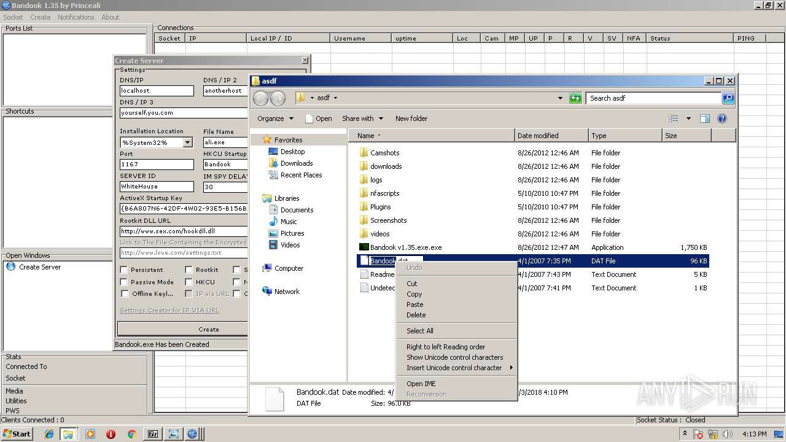Sort files by Date modified column
This screenshot has width=786, height=442.
[x=551, y=136]
